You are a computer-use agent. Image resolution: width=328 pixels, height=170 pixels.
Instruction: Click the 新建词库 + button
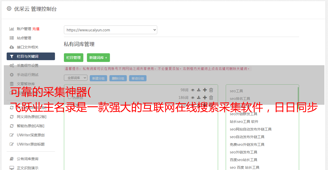(98, 58)
